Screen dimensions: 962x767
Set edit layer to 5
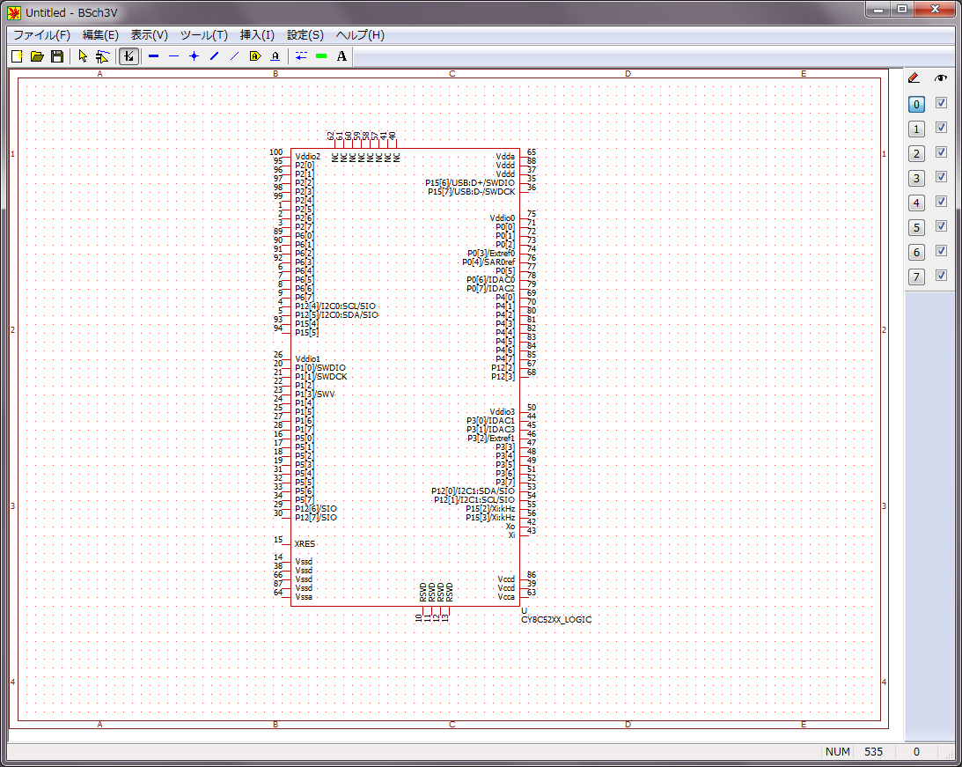coord(916,228)
